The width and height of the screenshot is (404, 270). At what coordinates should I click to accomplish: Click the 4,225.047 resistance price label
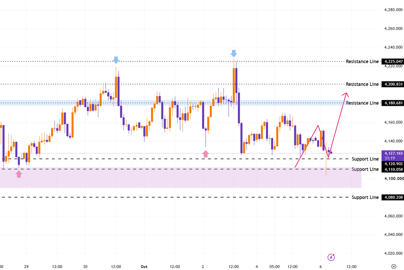(392, 62)
